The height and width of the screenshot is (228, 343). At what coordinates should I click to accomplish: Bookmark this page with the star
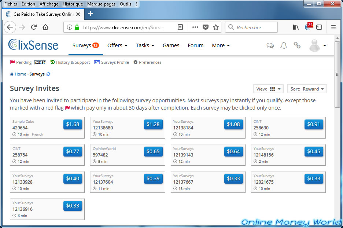point(216,27)
